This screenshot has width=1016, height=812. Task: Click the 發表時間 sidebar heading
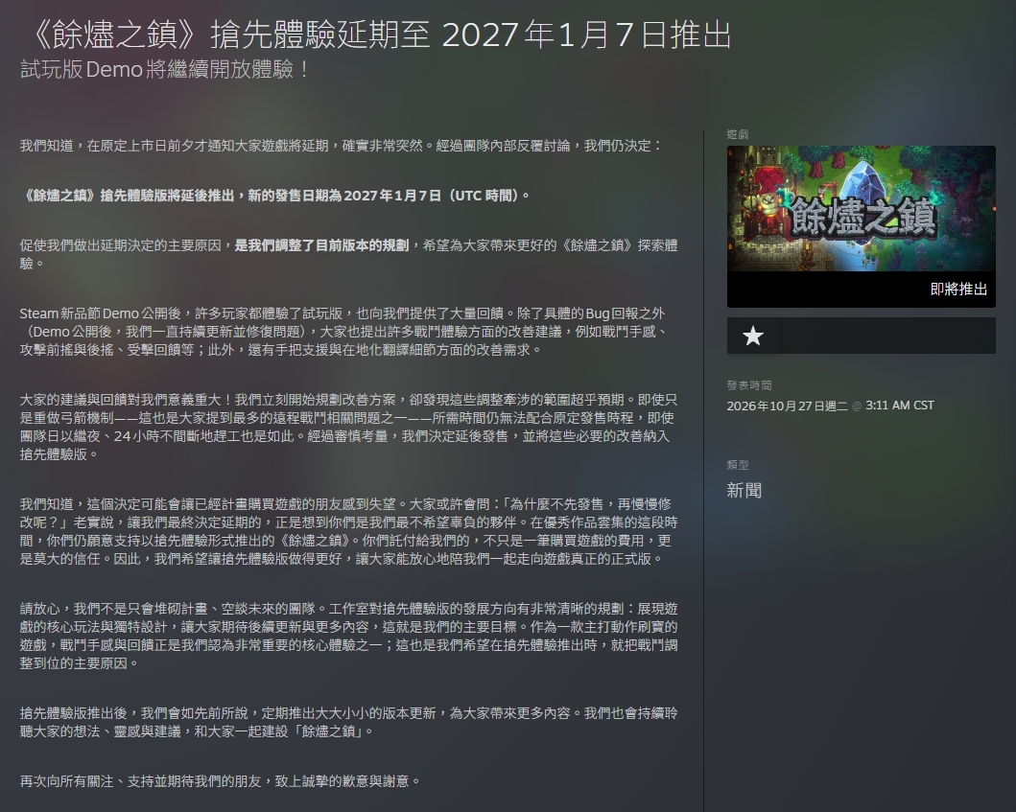(749, 385)
